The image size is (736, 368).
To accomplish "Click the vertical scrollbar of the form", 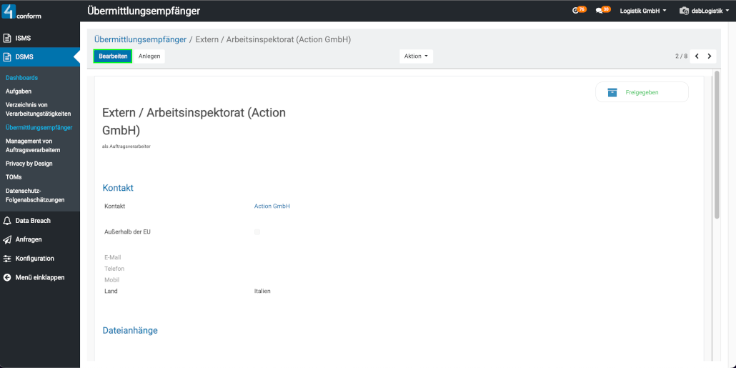I will [717, 143].
